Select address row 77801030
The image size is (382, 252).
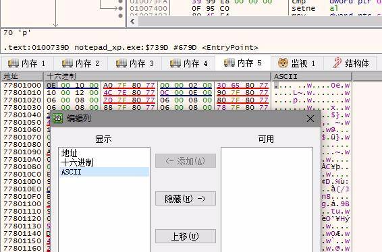[x=22, y=108]
